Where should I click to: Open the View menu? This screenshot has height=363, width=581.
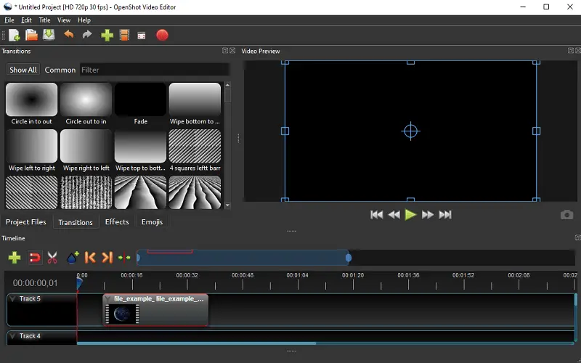pos(64,20)
